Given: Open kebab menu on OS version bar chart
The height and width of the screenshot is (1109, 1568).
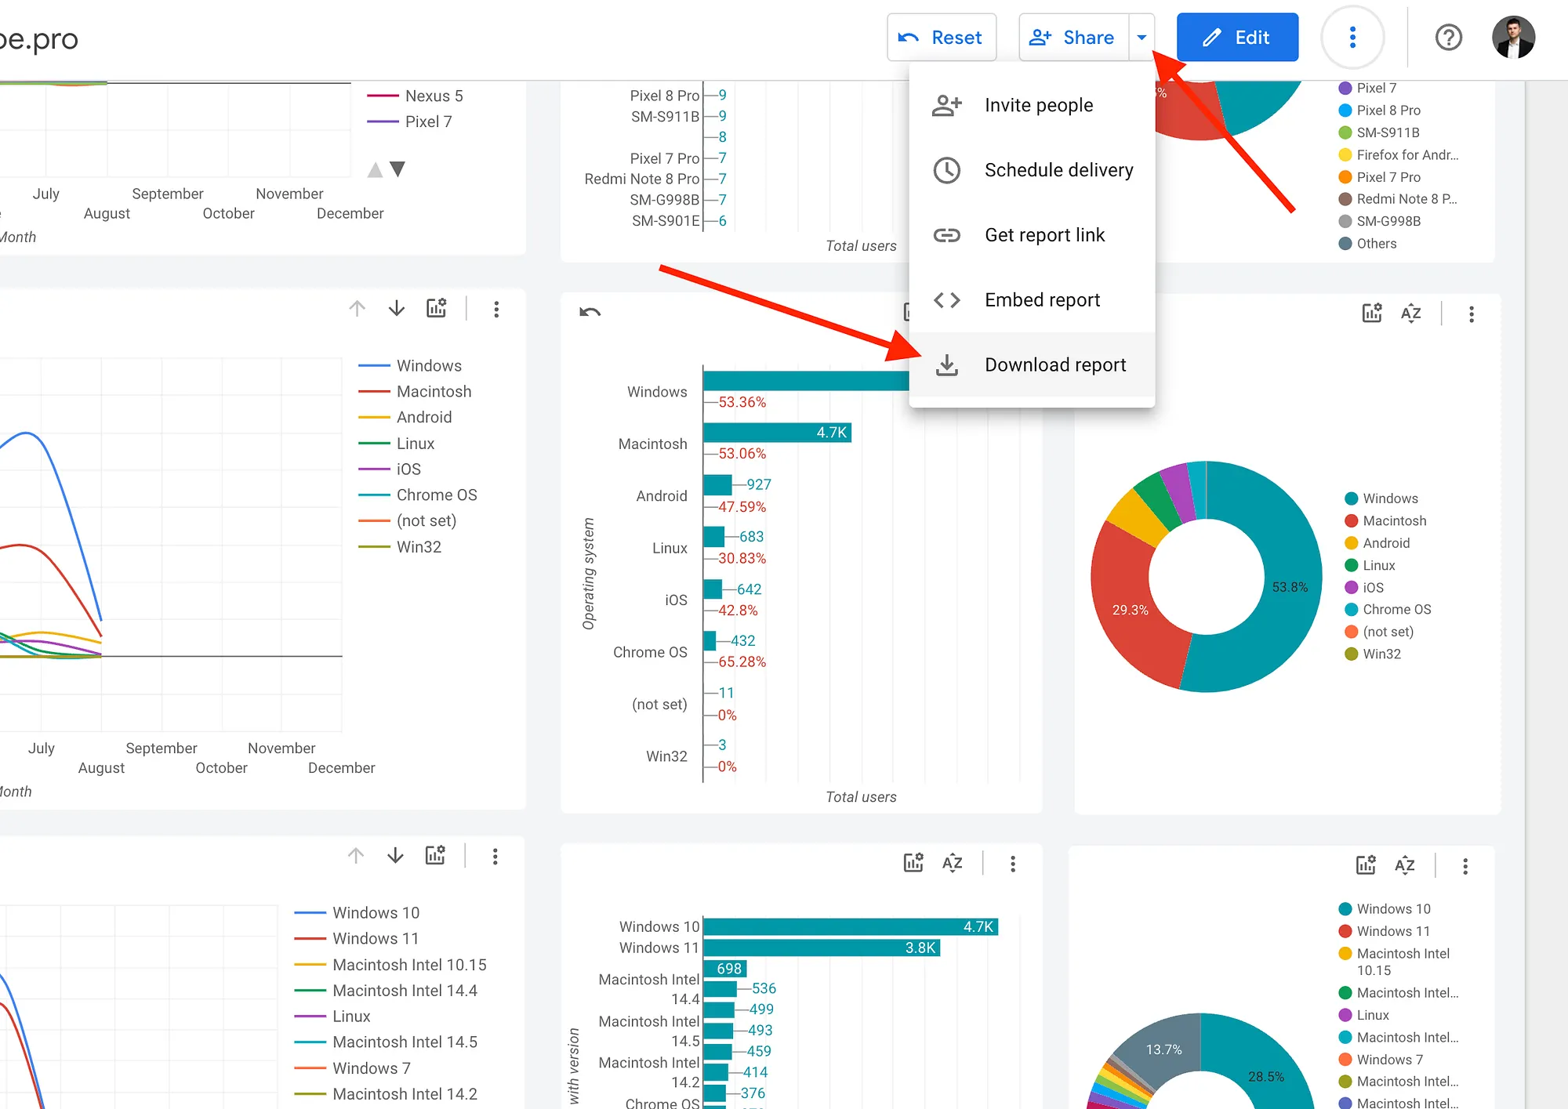Looking at the screenshot, I should point(1013,864).
